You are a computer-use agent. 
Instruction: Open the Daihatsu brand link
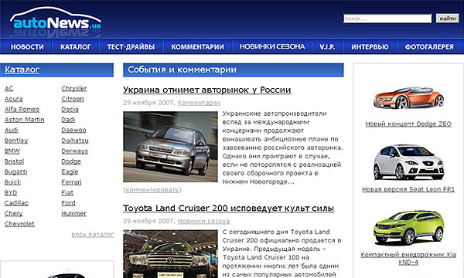tap(75, 141)
